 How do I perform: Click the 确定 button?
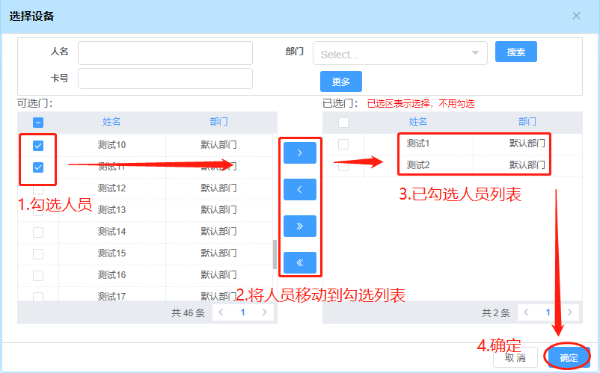(569, 357)
